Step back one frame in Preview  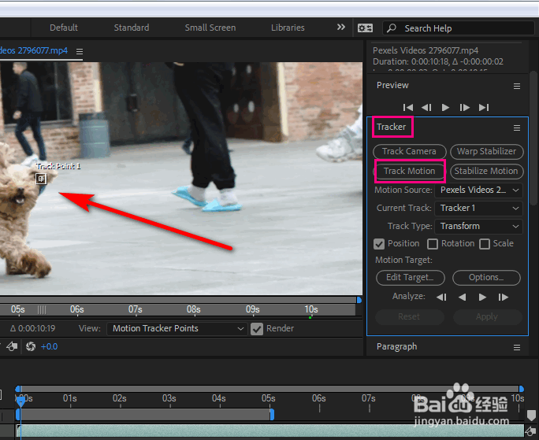[x=426, y=108]
